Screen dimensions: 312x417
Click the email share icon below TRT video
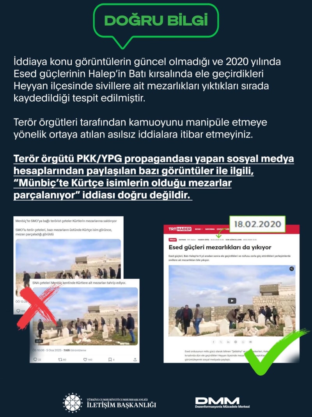[250, 342]
